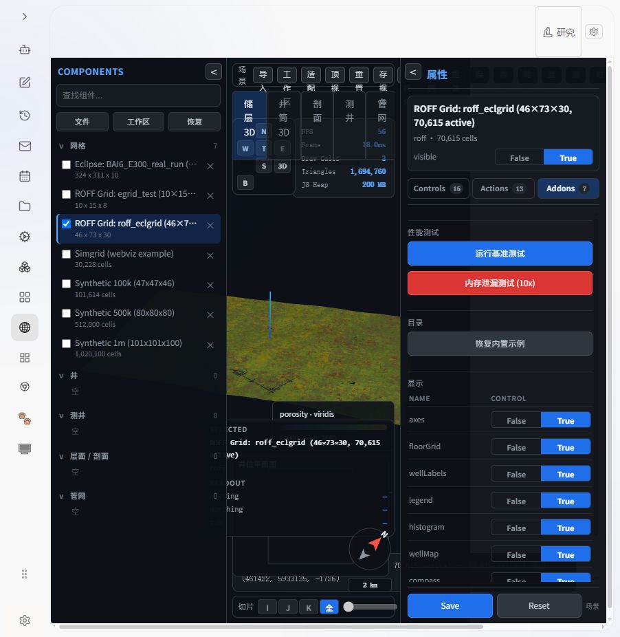
Task: Click the horizontal scrollbar at the window bottom
Action: click(x=271, y=627)
